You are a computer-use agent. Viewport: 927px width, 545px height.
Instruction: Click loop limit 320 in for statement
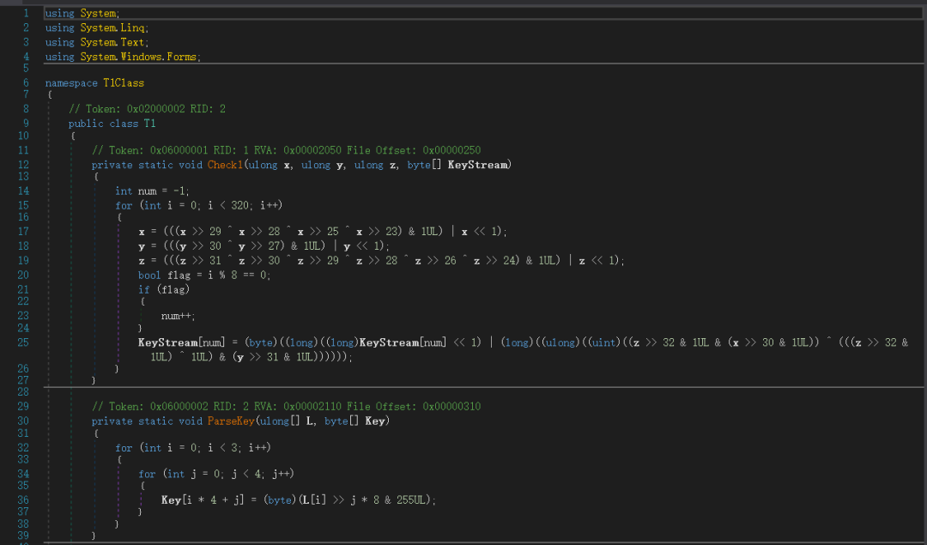point(240,205)
